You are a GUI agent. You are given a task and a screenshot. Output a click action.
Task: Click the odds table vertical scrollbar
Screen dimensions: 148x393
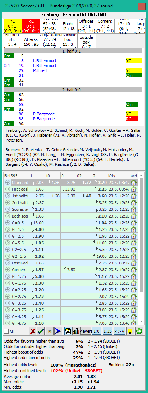(141, 248)
